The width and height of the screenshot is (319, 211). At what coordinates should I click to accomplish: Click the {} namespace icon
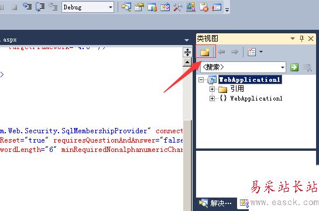coord(223,98)
